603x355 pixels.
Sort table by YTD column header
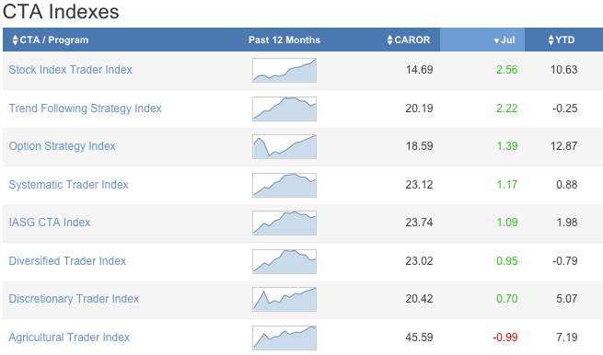pos(561,40)
